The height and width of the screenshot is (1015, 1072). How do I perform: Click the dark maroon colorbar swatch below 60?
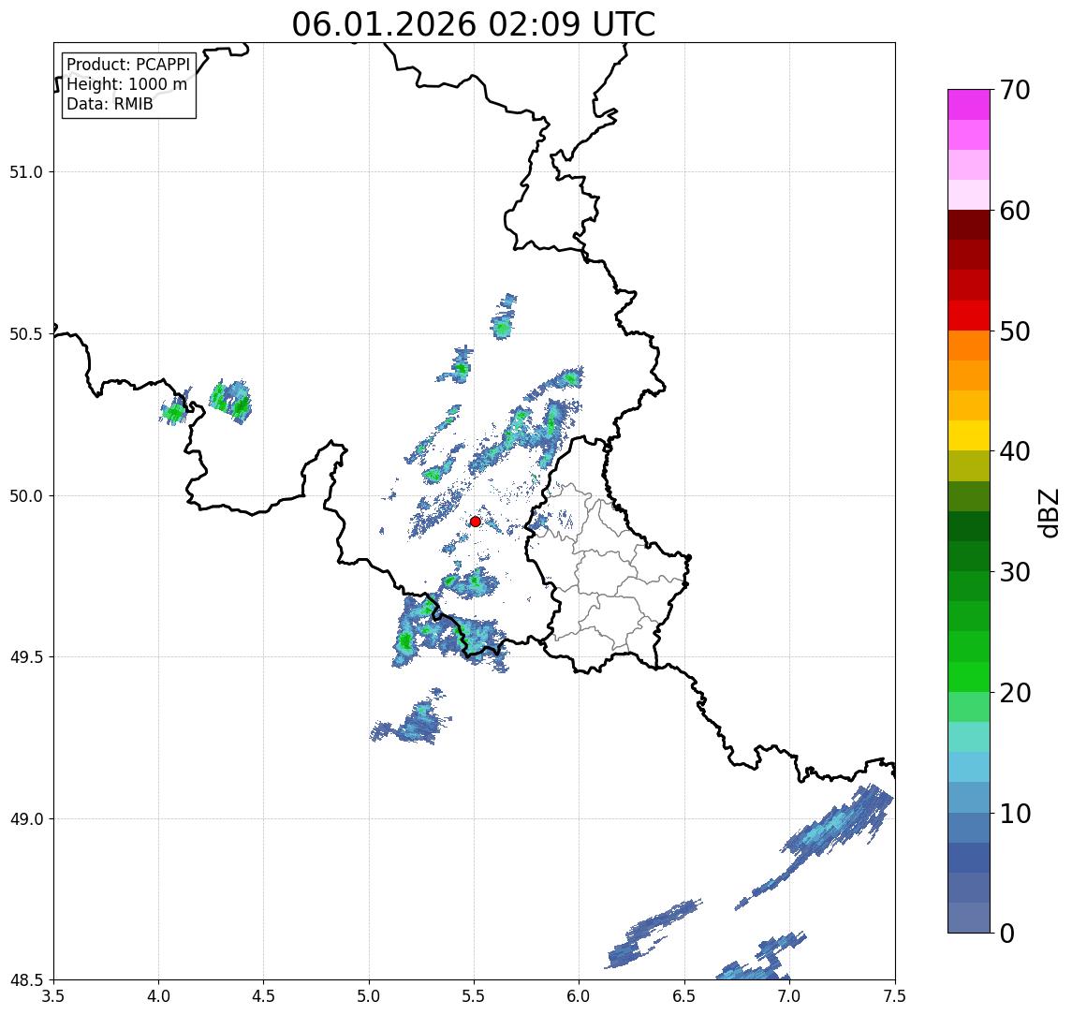pyautogui.click(x=969, y=225)
